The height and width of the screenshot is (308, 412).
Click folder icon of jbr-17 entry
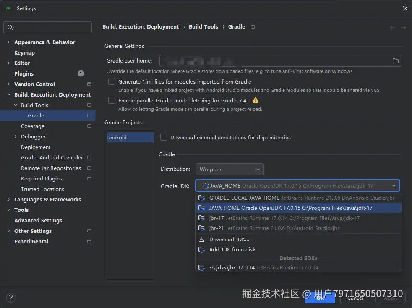coord(201,218)
